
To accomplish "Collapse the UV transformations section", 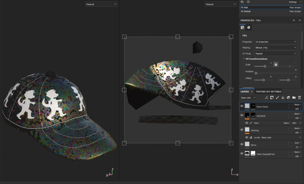I will pyautogui.click(x=244, y=59).
